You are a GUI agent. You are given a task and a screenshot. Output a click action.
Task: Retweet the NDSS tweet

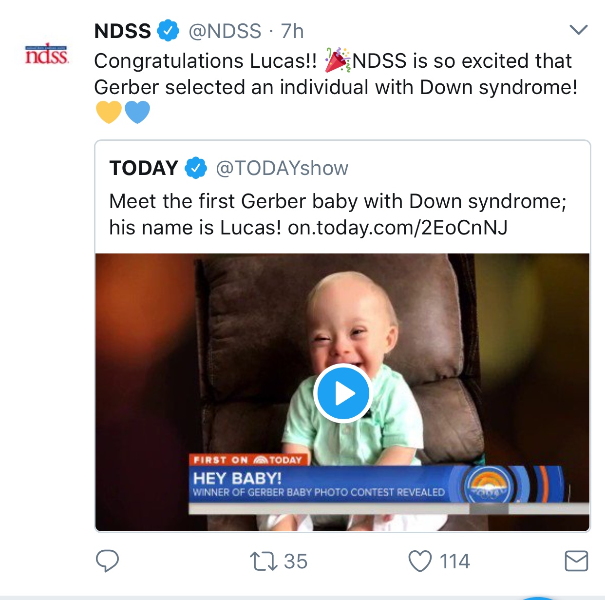pos(264,561)
